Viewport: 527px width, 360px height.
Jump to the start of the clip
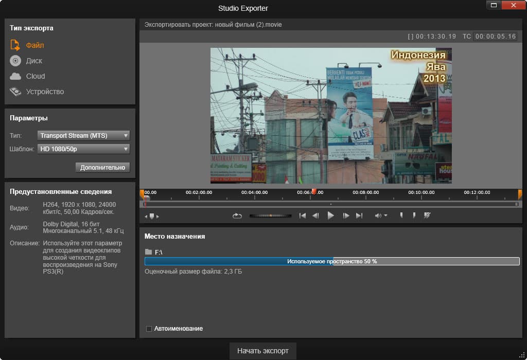tap(303, 216)
